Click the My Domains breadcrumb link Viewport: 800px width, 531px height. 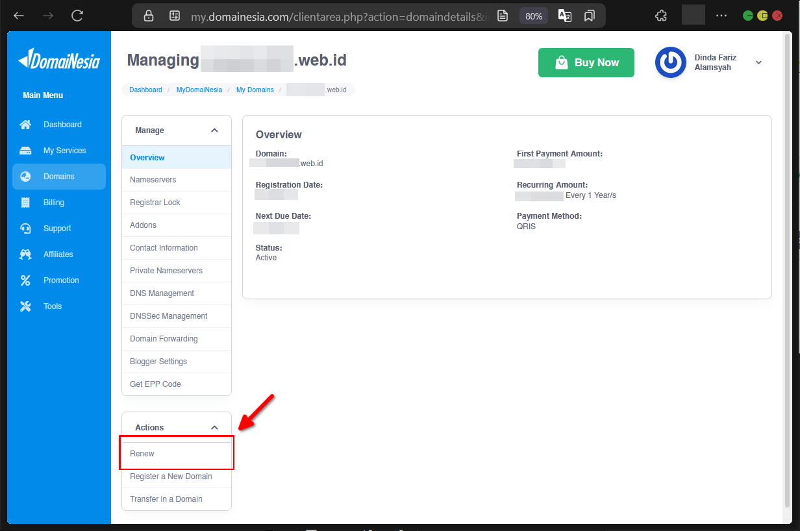coord(255,90)
